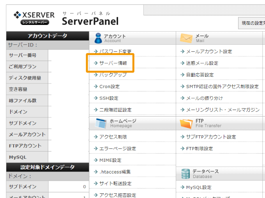The height and width of the screenshot is (198, 265).
Task: Click the XSERVER logo
Action: click(34, 18)
